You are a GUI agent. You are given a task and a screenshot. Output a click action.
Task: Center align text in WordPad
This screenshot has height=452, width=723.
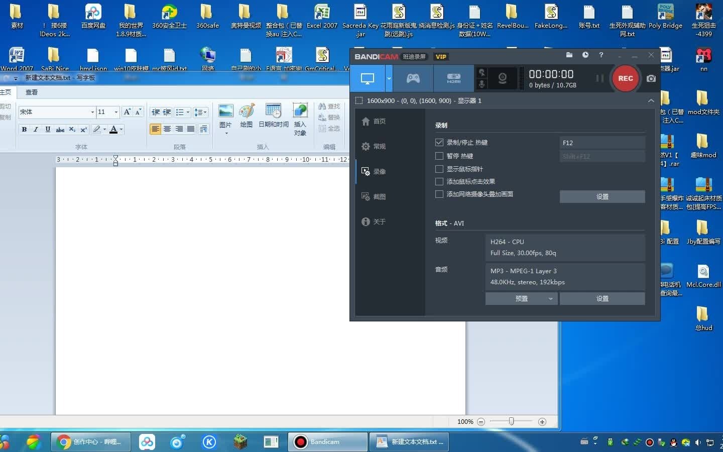pyautogui.click(x=167, y=130)
